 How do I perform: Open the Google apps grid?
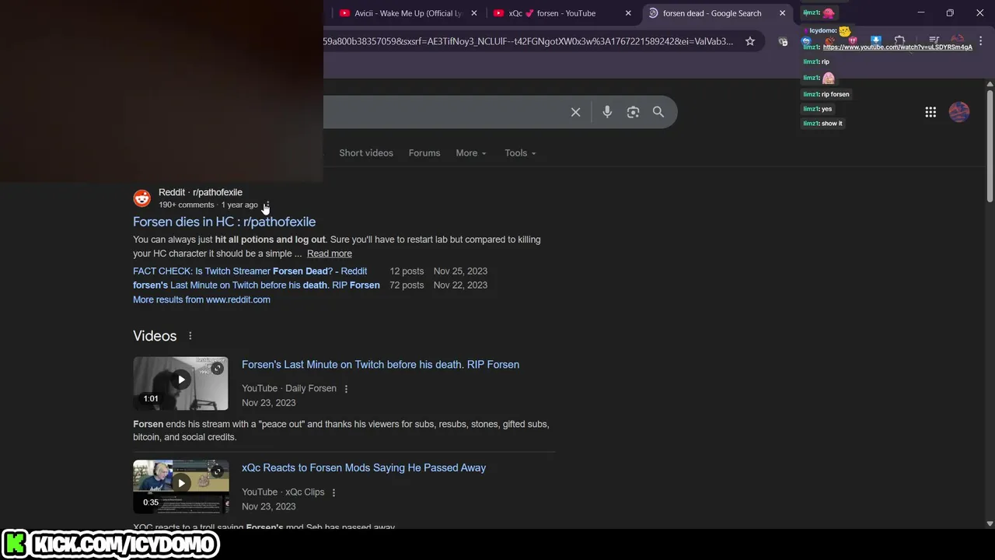pyautogui.click(x=930, y=112)
